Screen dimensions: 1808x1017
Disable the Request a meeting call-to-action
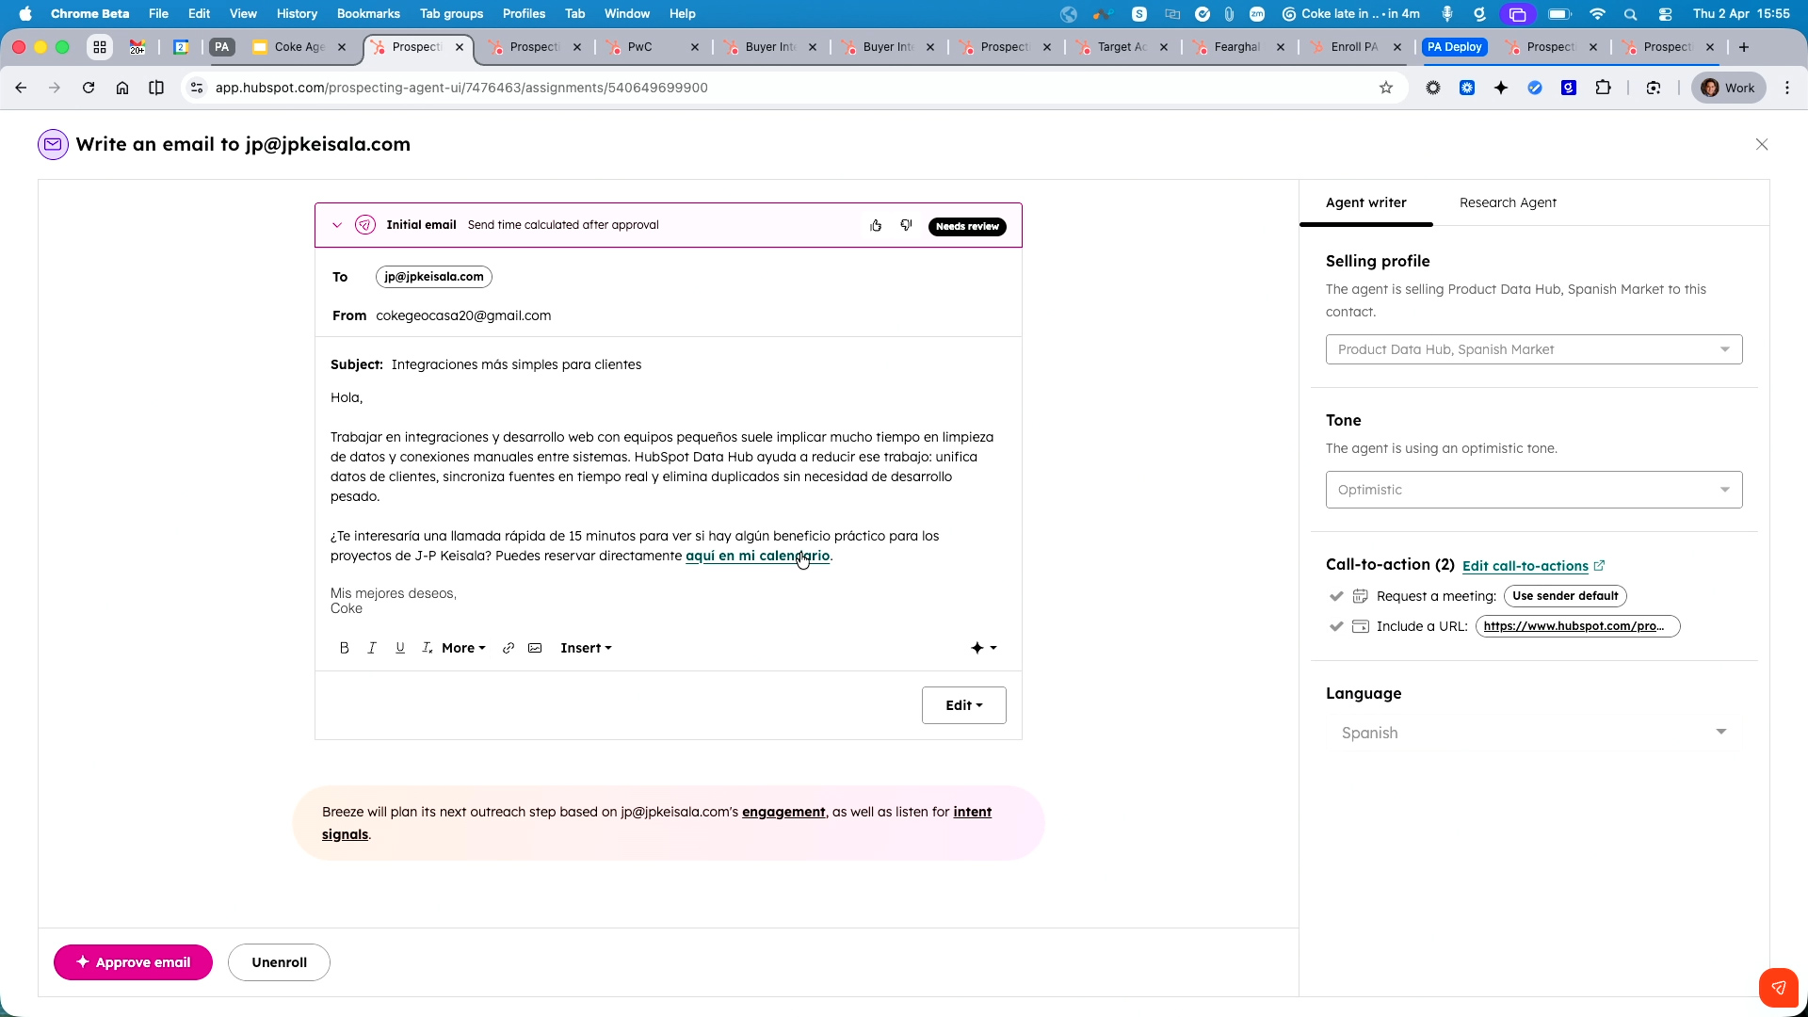[x=1336, y=595]
